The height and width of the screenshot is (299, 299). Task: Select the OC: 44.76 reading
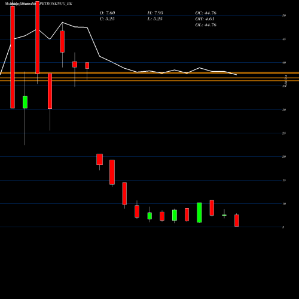(206, 13)
